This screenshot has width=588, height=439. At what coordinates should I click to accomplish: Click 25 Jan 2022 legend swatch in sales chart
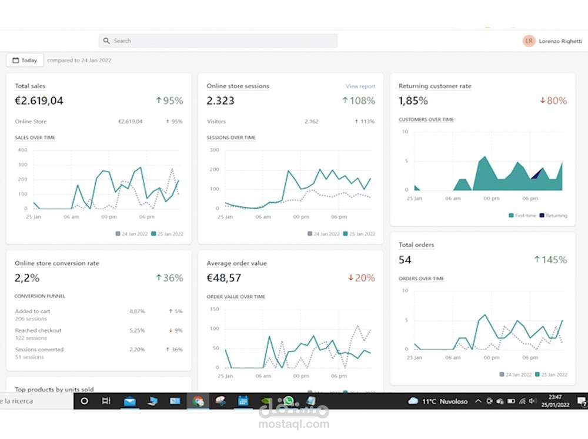(x=153, y=233)
